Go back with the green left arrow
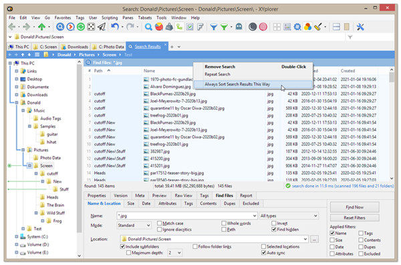 coord(12,27)
